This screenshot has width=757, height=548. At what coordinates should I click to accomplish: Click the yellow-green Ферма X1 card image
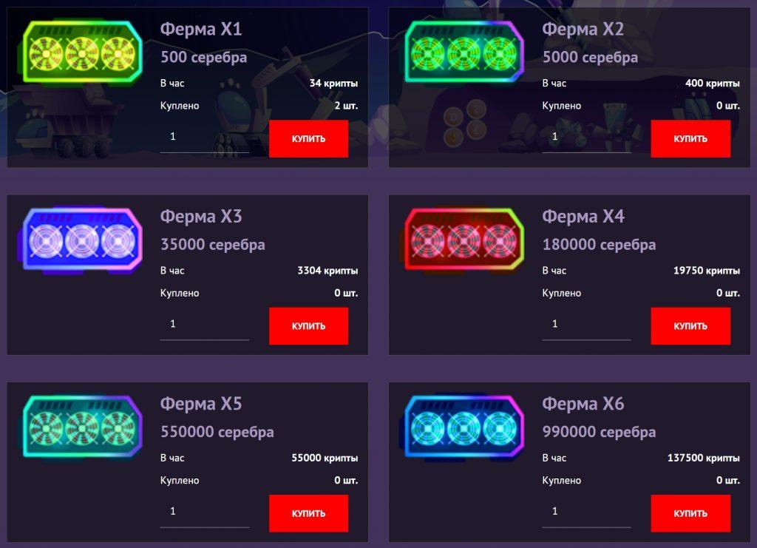coord(83,52)
